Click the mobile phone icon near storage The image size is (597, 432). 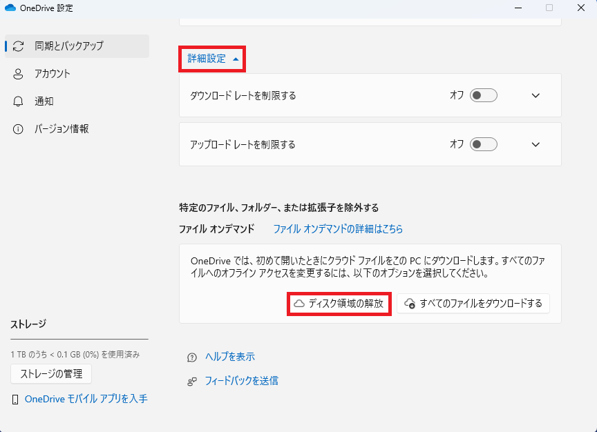pyautogui.click(x=15, y=400)
